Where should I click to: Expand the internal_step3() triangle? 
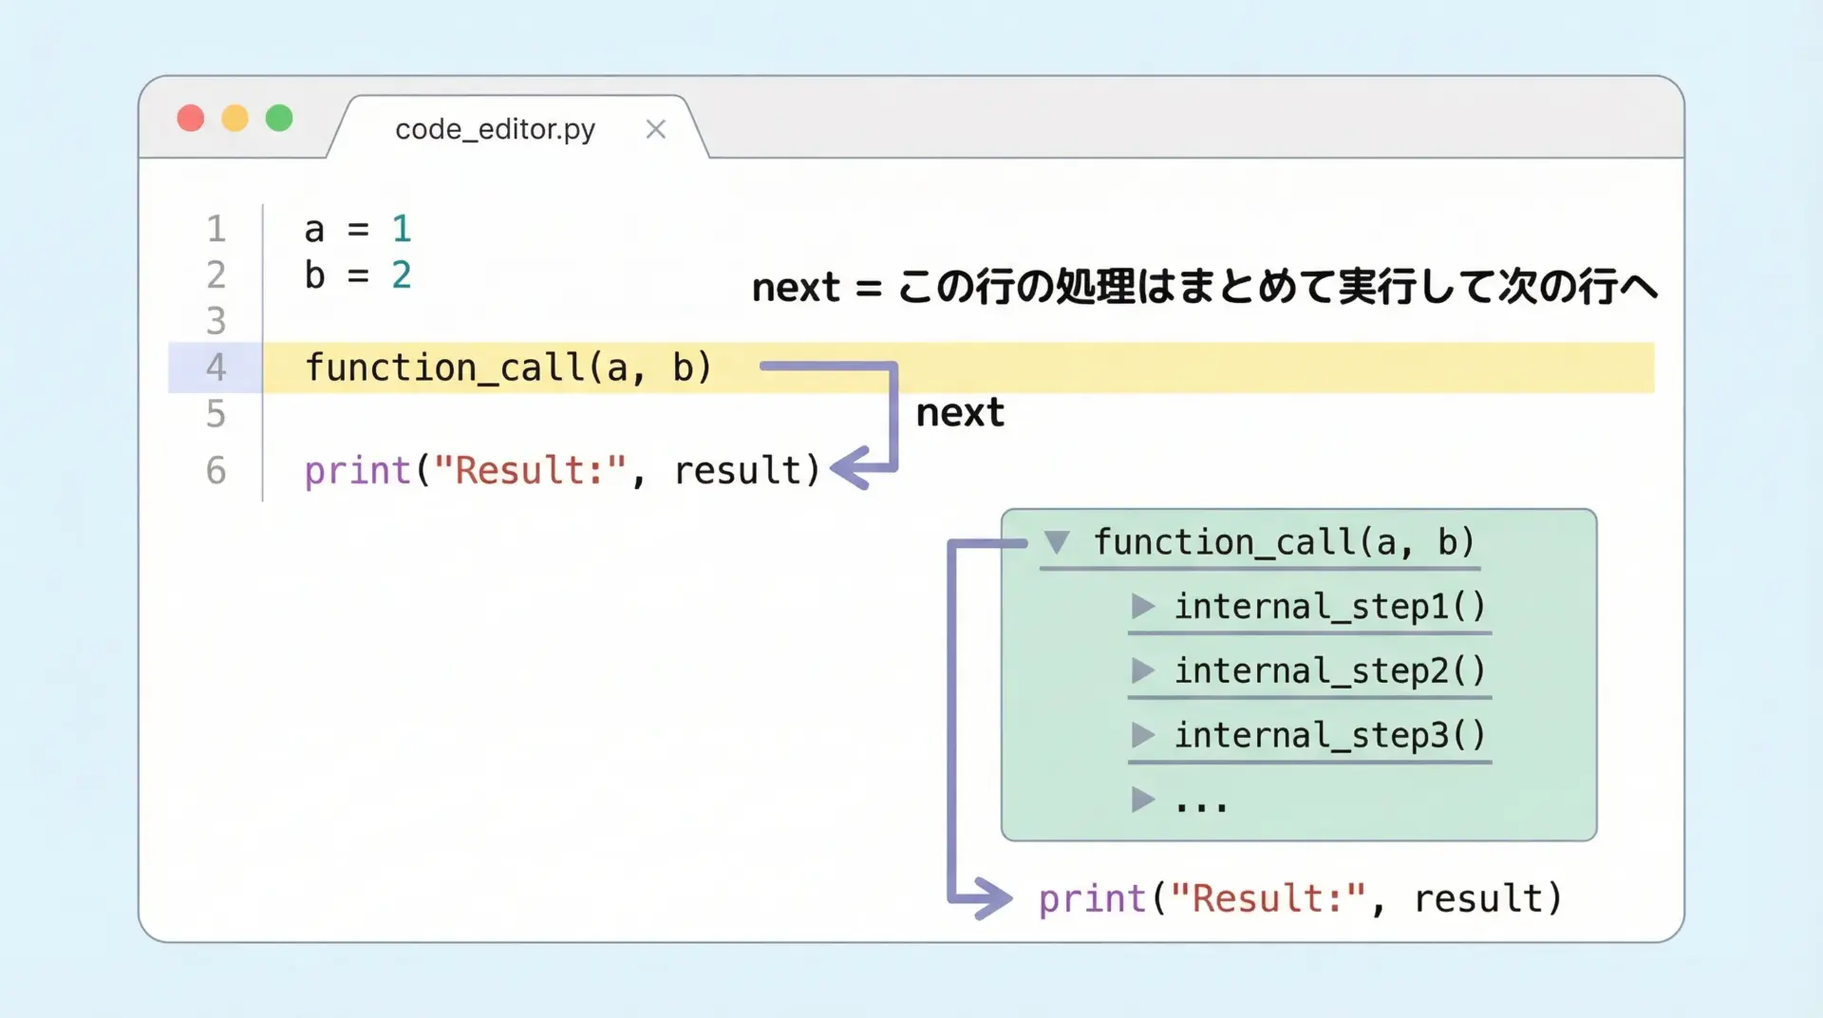[x=1143, y=735]
